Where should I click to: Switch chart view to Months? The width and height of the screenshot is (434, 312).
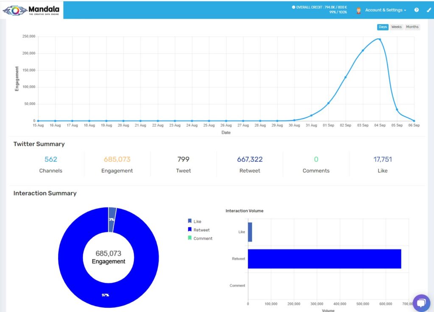(x=412, y=27)
